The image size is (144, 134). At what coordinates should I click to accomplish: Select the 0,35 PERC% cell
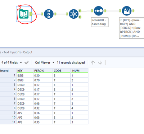coord(43,122)
